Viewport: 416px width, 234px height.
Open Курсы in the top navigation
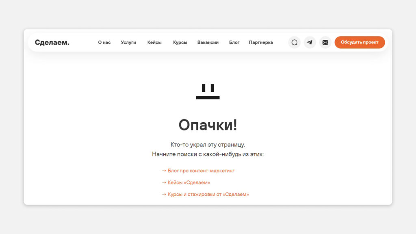[x=180, y=42]
